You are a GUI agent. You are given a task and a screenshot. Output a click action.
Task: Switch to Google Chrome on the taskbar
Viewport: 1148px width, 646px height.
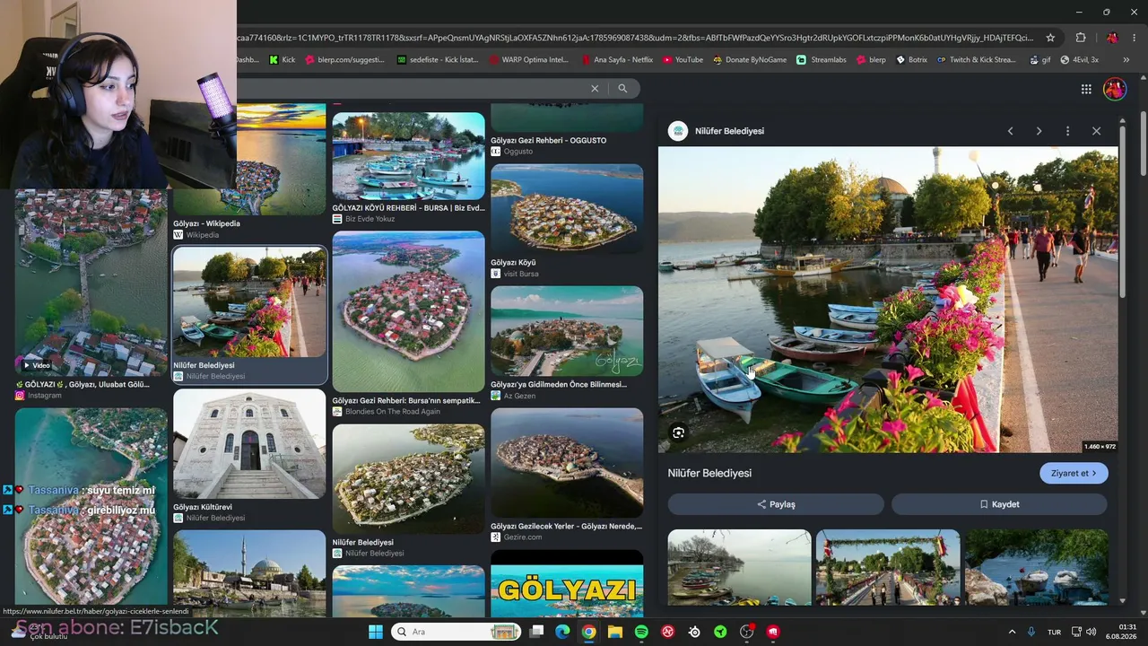pyautogui.click(x=588, y=632)
